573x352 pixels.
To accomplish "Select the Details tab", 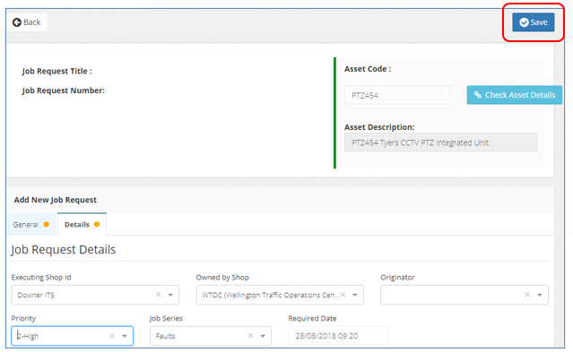I will point(82,224).
